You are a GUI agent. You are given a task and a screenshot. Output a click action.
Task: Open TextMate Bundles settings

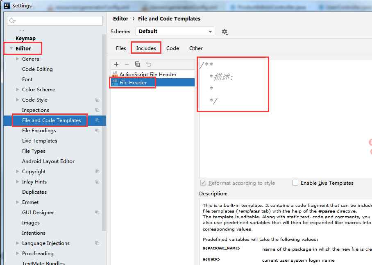(x=43, y=263)
